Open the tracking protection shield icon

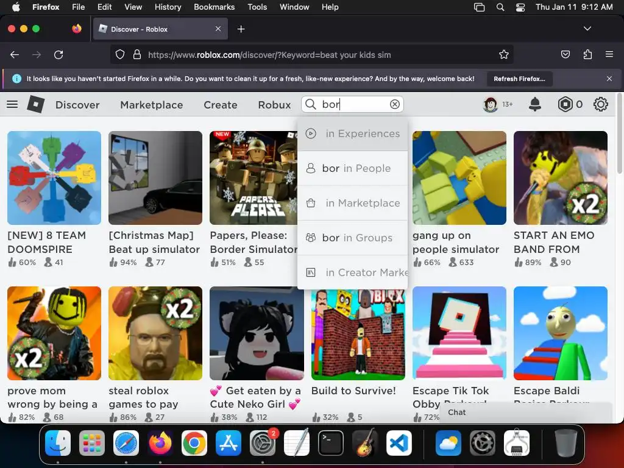[x=120, y=54]
